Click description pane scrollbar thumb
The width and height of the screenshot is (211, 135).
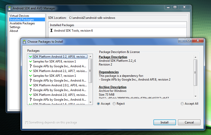point(195,73)
